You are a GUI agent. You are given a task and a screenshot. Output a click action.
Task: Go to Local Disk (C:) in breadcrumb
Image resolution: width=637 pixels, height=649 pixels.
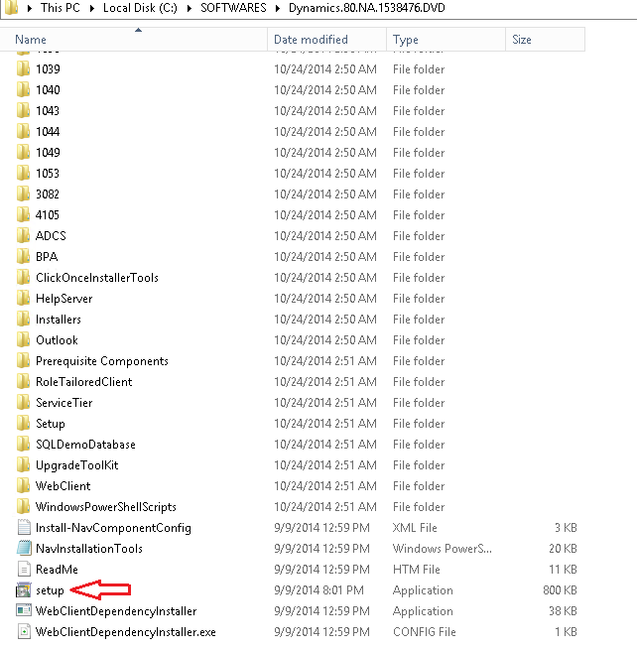(x=142, y=8)
